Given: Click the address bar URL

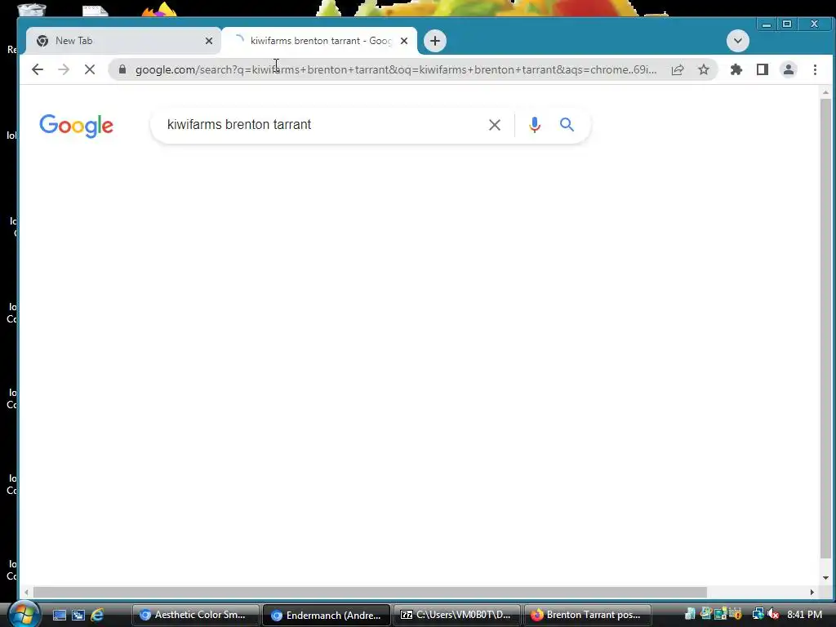Looking at the screenshot, I should 396,69.
